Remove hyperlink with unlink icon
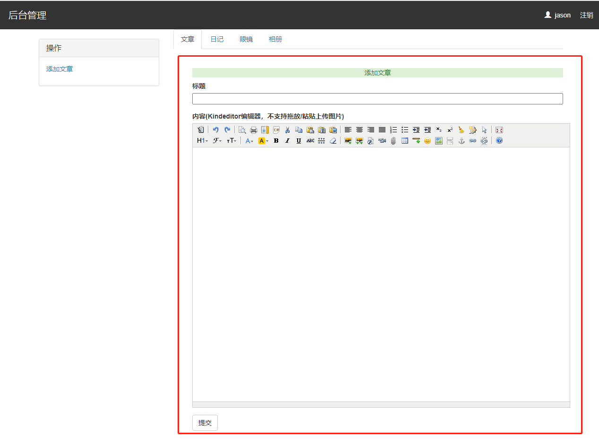599x445 pixels. point(484,141)
